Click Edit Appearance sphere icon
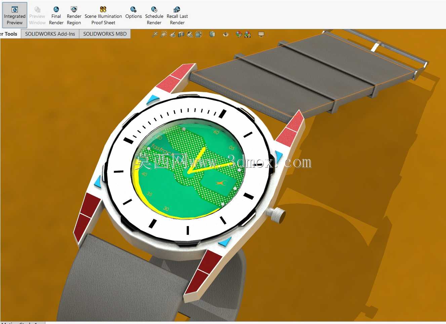 [x=239, y=34]
